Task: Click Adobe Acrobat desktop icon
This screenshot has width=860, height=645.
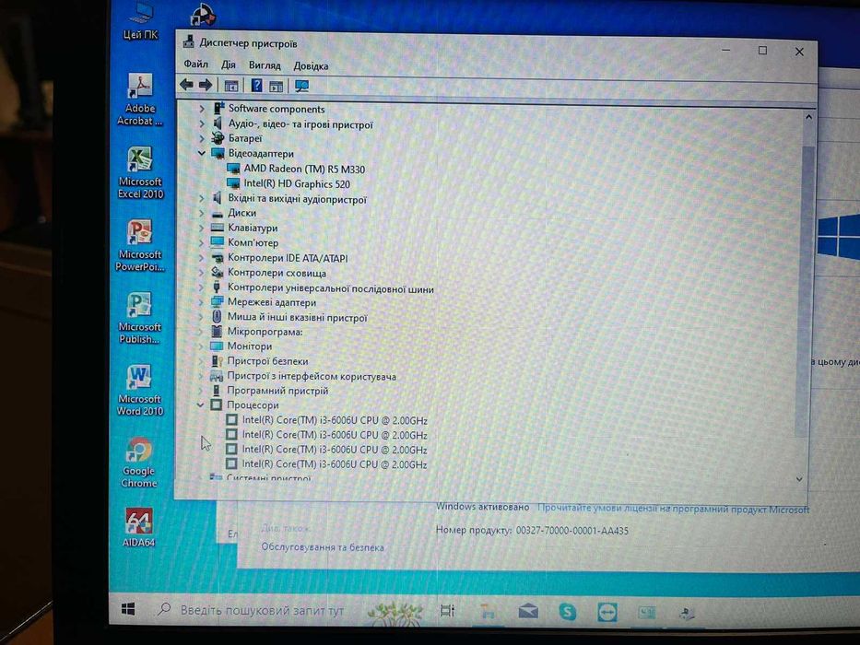Action: pyautogui.click(x=140, y=100)
